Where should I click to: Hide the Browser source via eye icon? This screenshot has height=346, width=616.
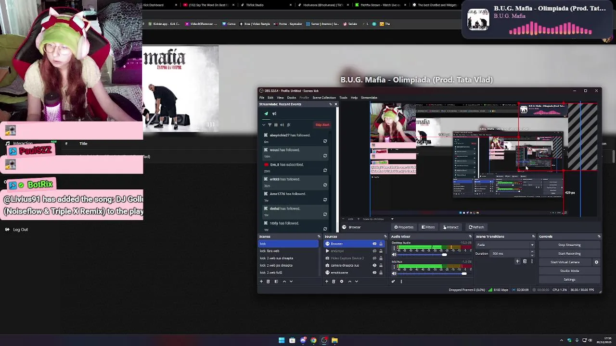pos(374,244)
